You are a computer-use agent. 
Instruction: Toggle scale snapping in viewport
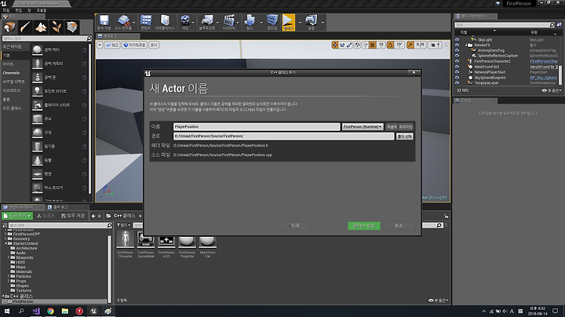(410, 45)
